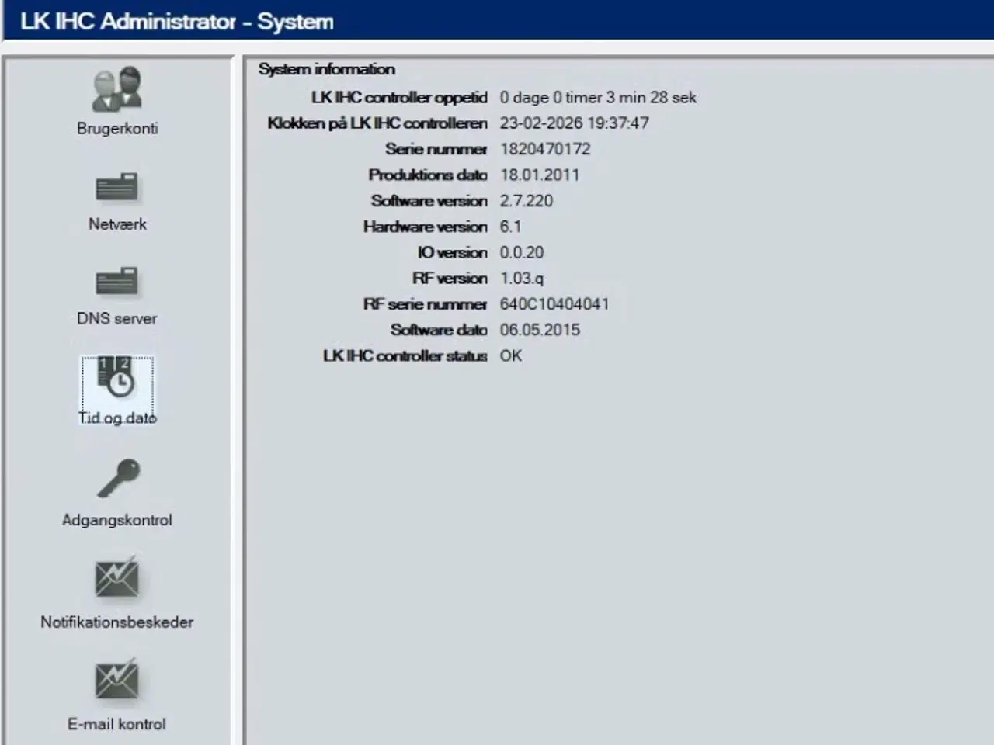This screenshot has height=745, width=994.
Task: Click the Klokken på controlleren timestamp
Action: tap(575, 123)
